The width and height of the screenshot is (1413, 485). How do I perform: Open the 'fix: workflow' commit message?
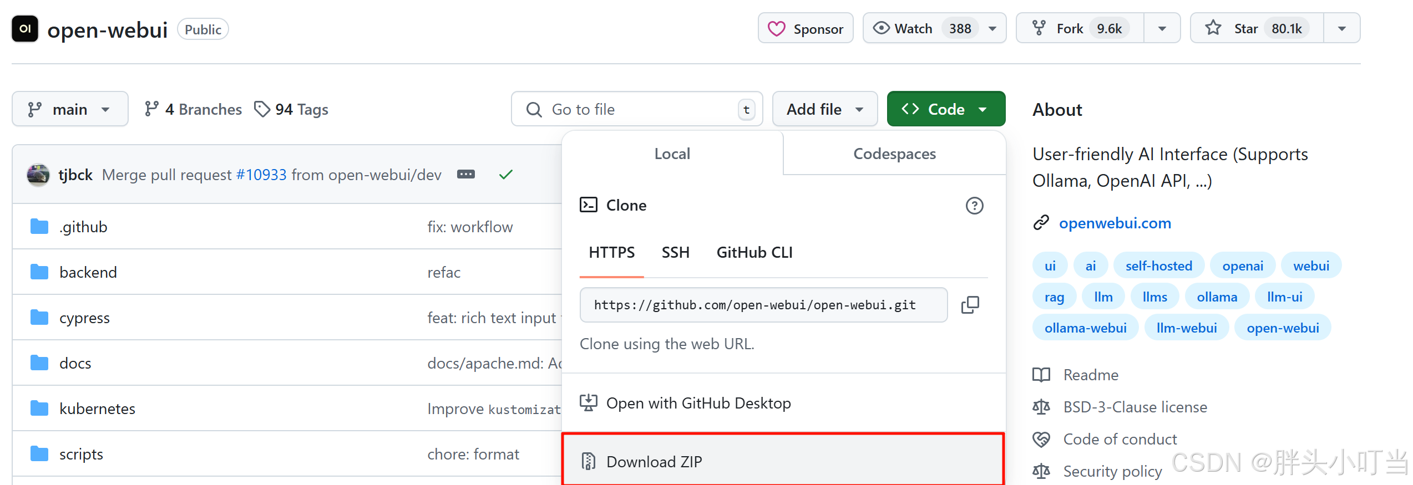click(470, 227)
